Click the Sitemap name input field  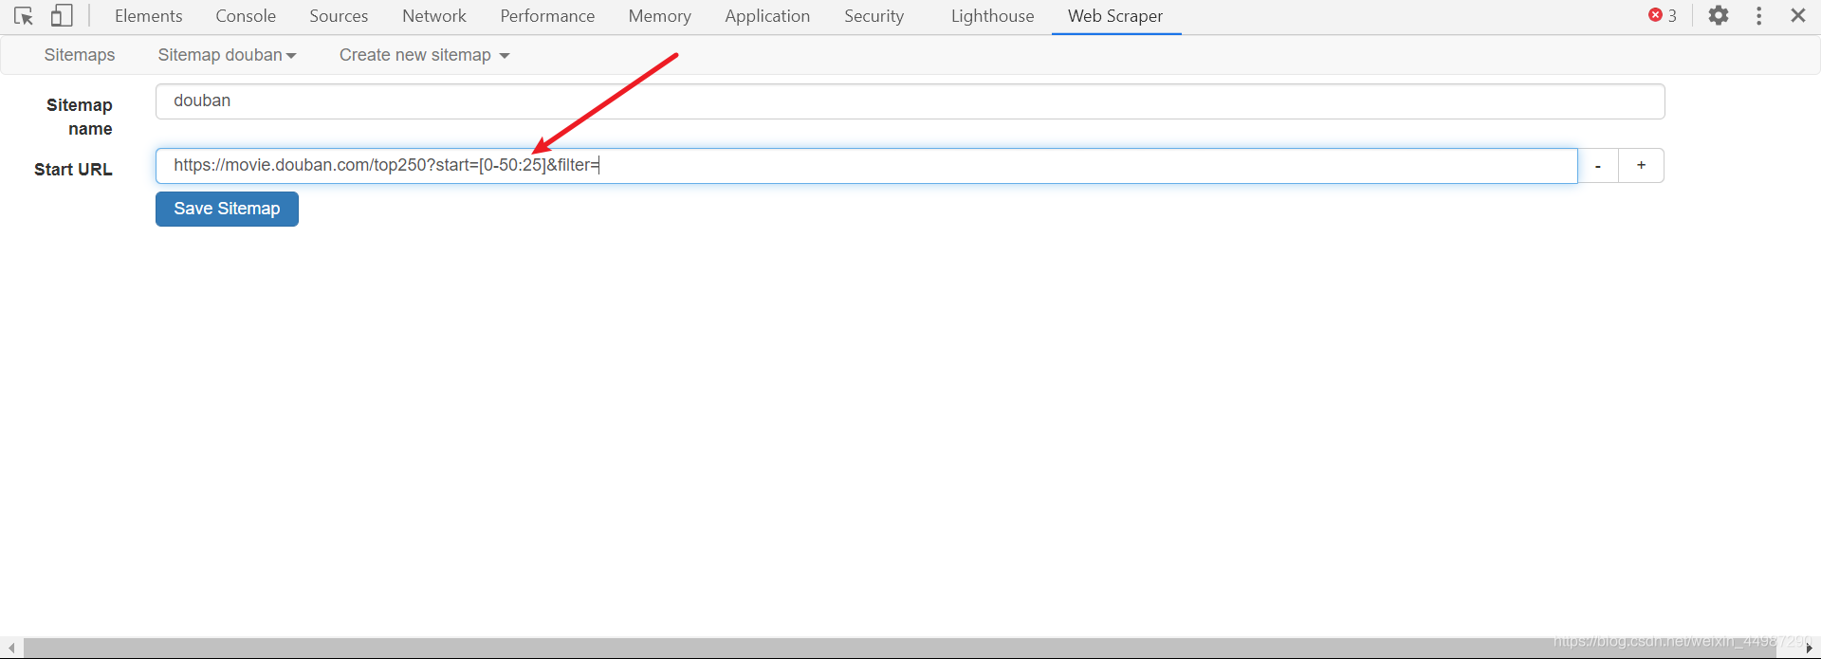tap(910, 101)
